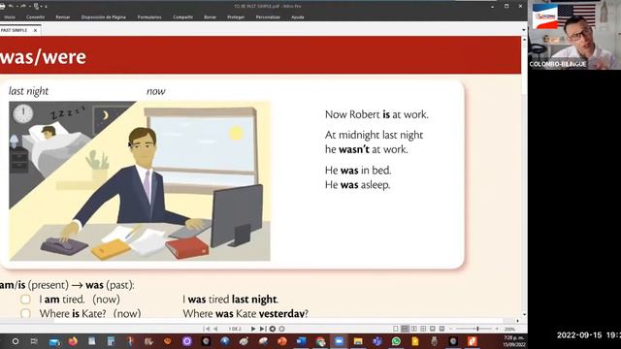Click the undo arrow in title bar
The height and width of the screenshot is (349, 621).
coord(11,7)
